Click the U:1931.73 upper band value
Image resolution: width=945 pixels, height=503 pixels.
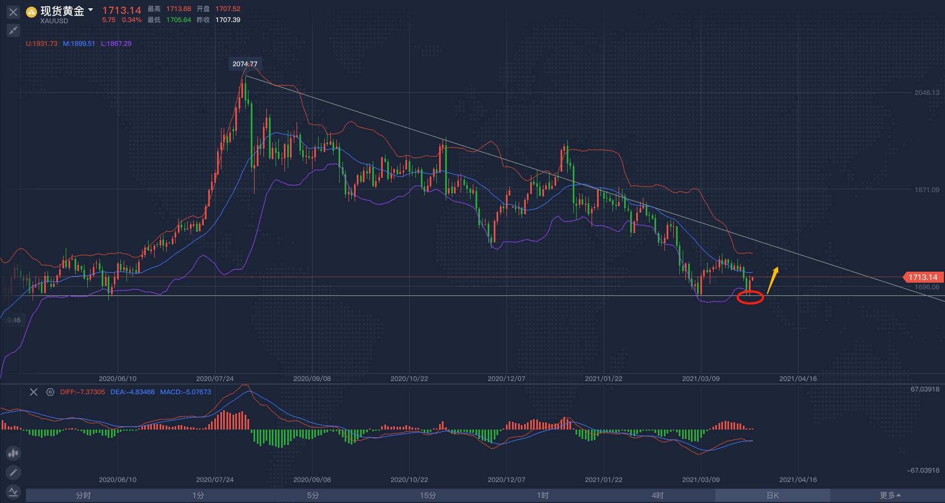coord(41,44)
